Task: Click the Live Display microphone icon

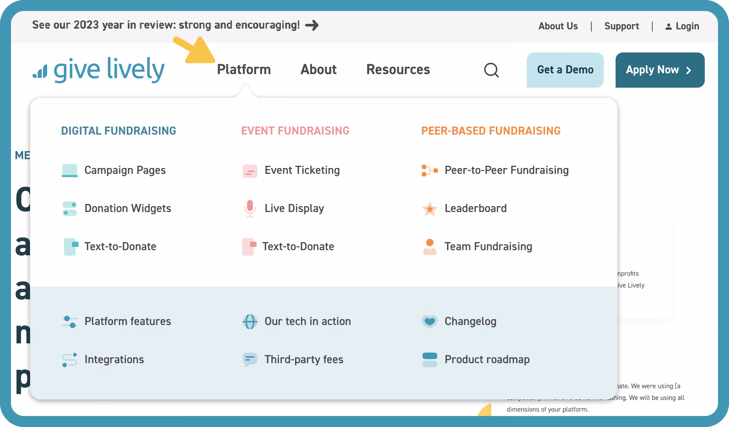Action: click(x=250, y=209)
